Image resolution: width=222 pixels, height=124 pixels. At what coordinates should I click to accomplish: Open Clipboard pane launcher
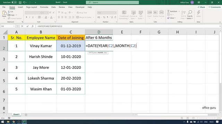click(22, 22)
